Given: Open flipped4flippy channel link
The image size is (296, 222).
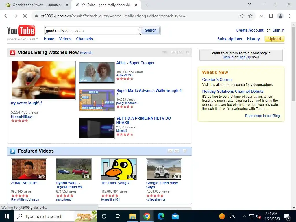Looking at the screenshot, I should click(22, 117).
